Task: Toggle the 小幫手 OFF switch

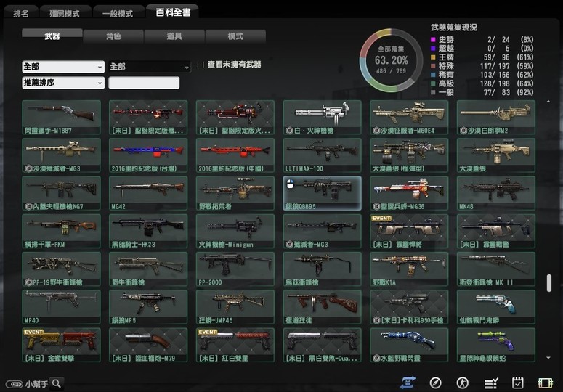Action: (14, 383)
